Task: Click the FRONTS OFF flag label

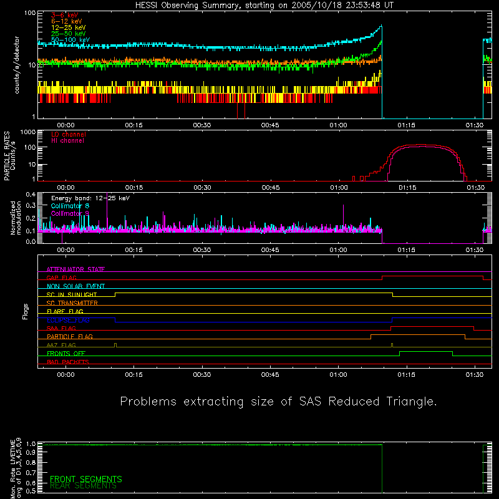Action: pos(66,353)
